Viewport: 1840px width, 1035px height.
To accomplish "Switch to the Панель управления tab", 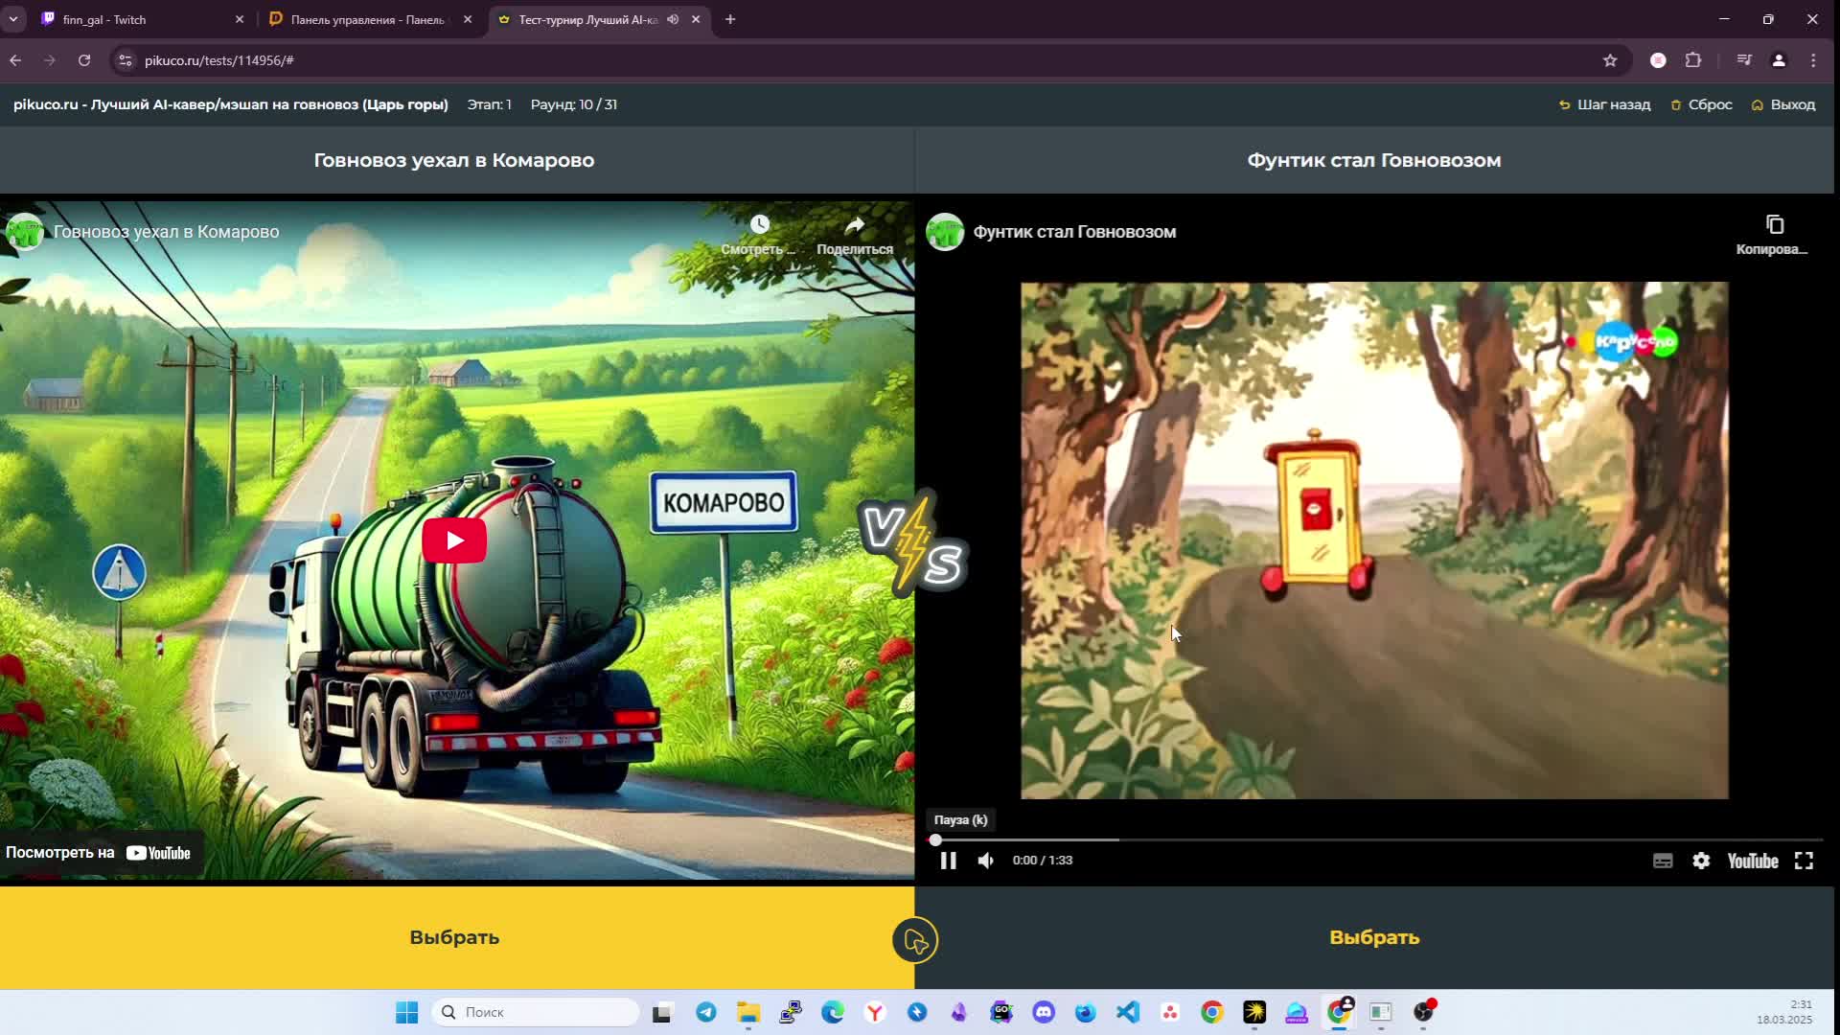I will pyautogui.click(x=368, y=19).
